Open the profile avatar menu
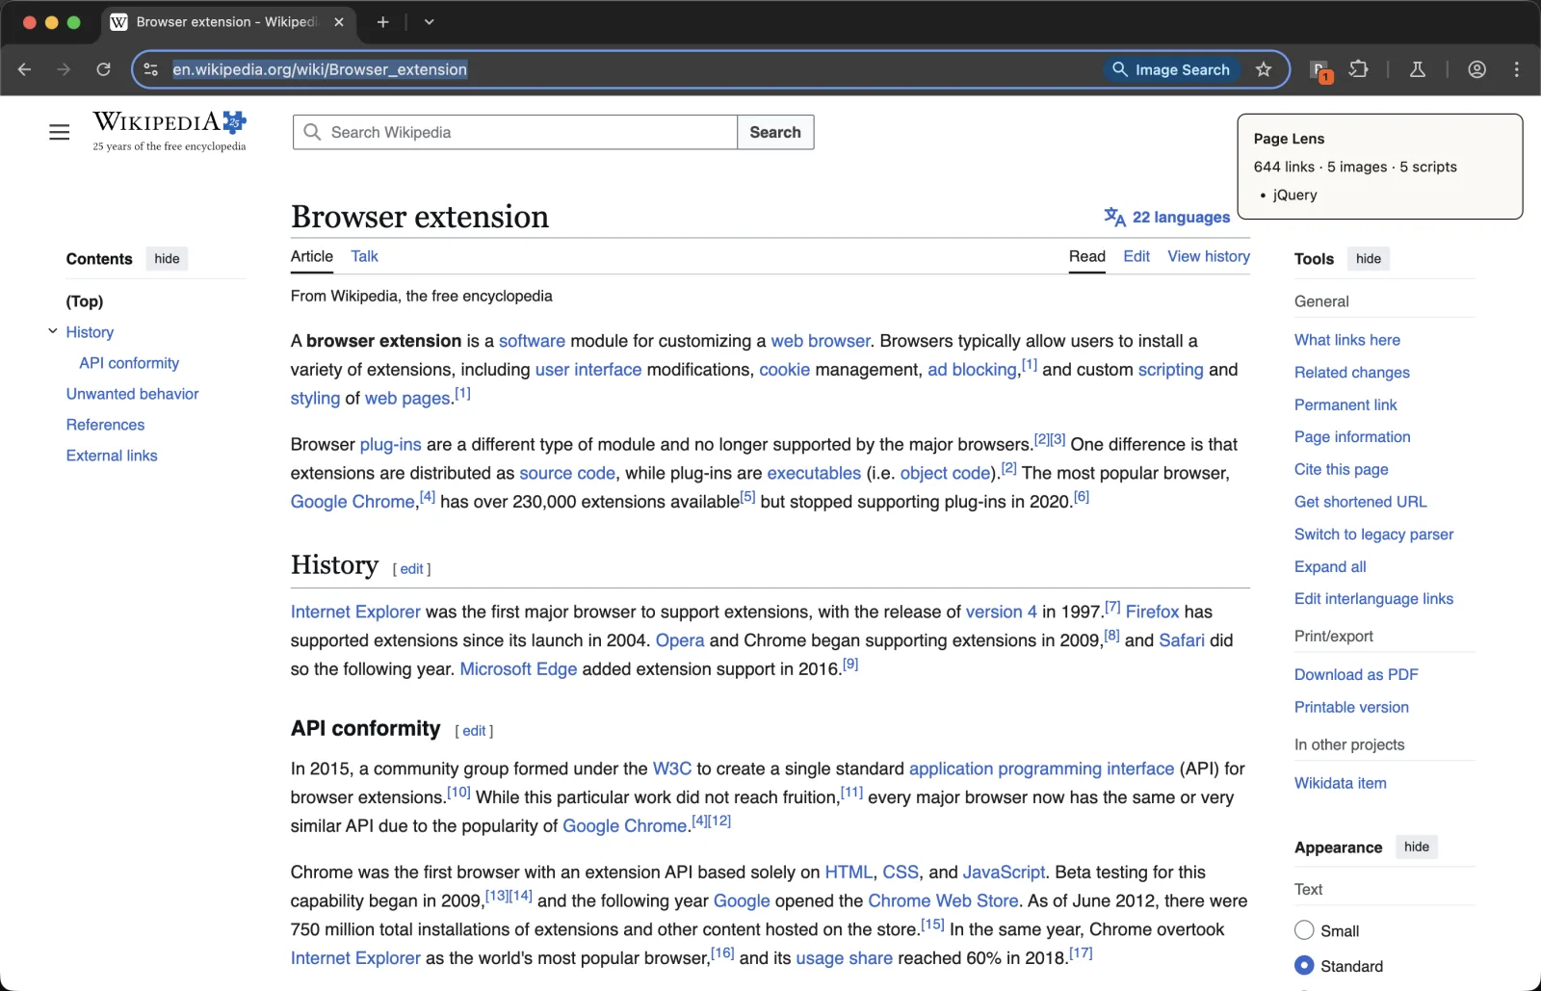 point(1476,69)
